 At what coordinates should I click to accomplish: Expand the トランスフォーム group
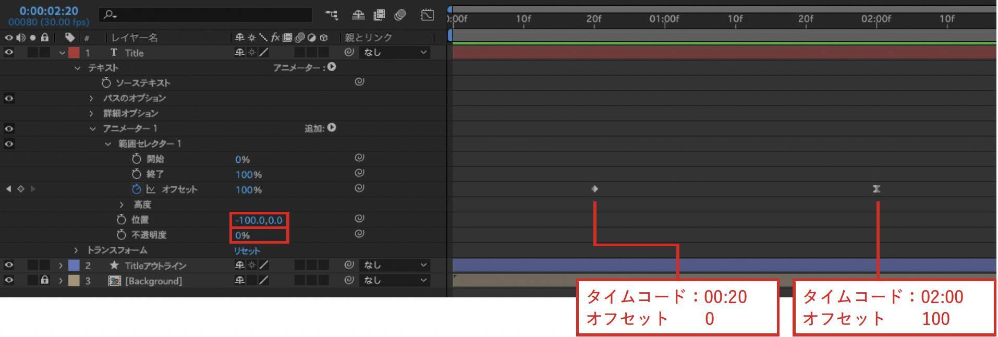pyautogui.click(x=76, y=250)
